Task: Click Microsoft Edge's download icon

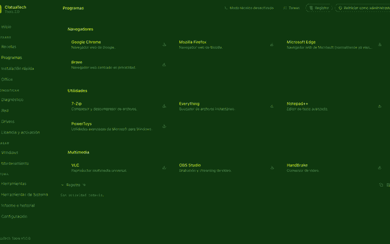Action: click(380, 44)
